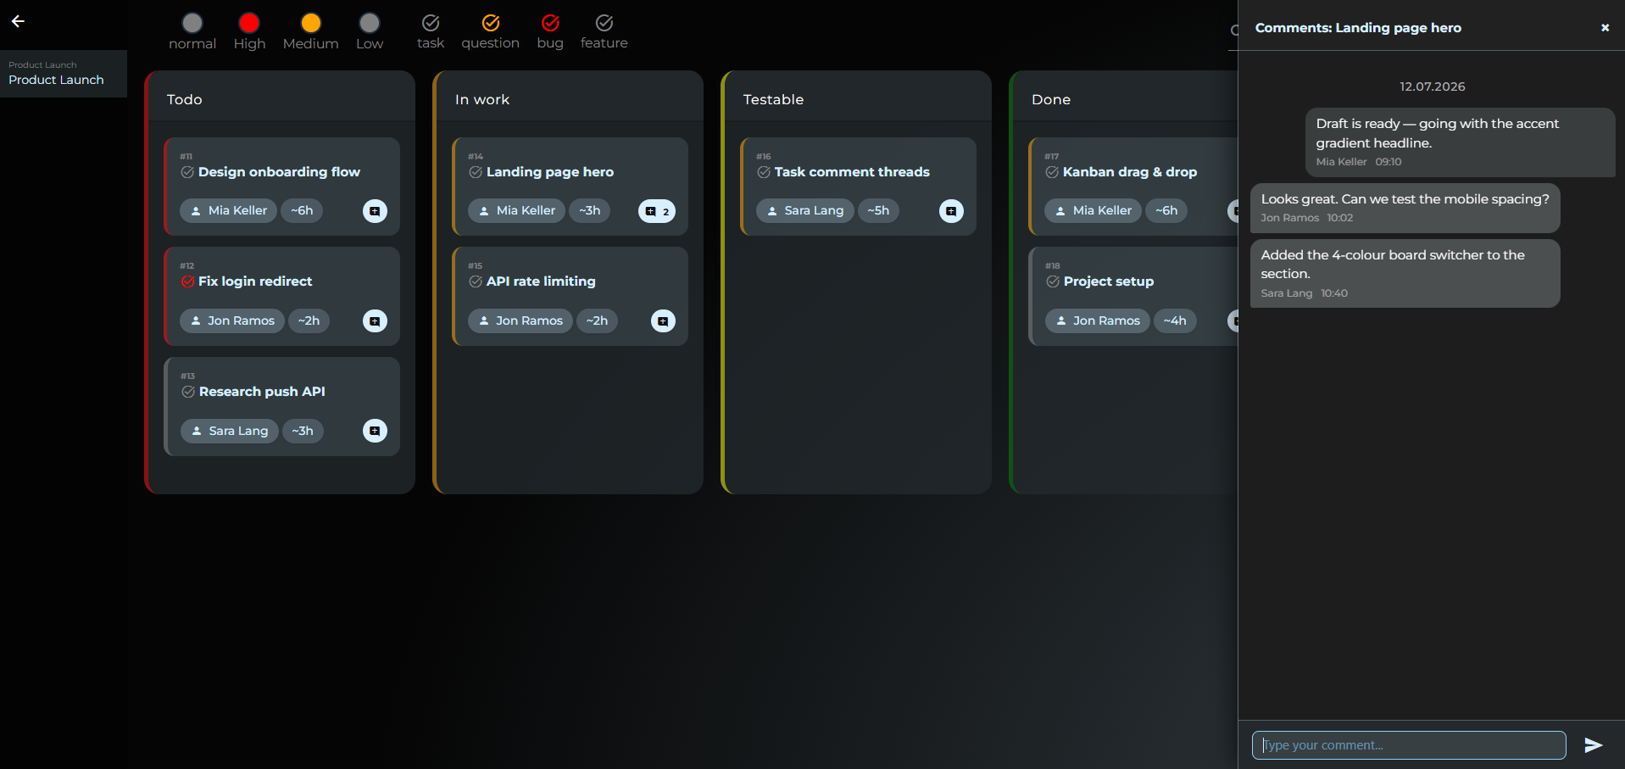Click red bug icon on Fix login redirect
The image size is (1625, 769).
coord(187,281)
